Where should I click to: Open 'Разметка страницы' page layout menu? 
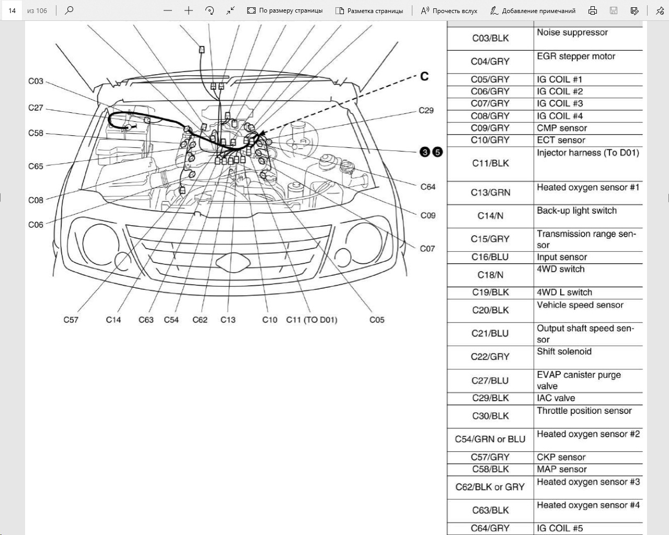[x=370, y=10]
